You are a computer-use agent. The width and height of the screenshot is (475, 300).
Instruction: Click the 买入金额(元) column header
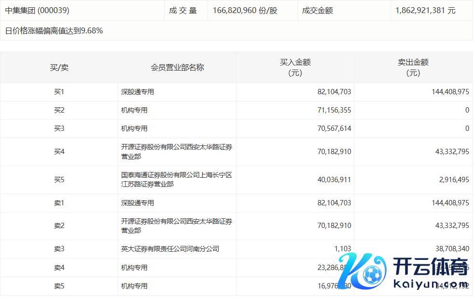tap(295, 68)
